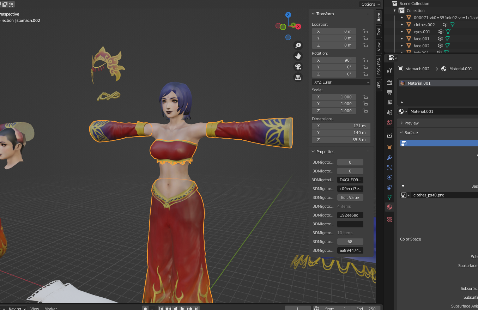Collapse the Collection in outliner
This screenshot has height=310, width=478.
pos(395,11)
